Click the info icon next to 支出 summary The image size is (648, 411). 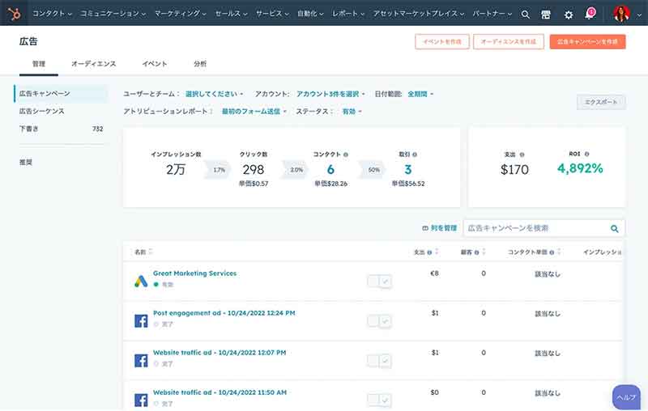pos(522,155)
